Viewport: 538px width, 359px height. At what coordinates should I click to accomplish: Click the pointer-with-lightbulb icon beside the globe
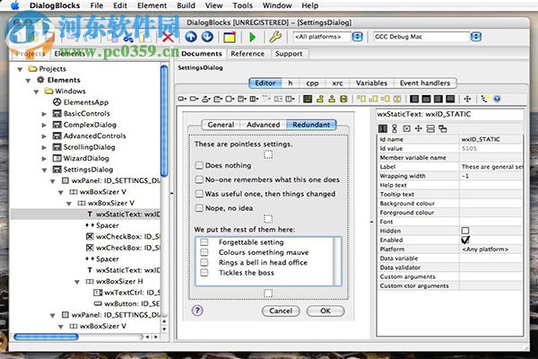tap(484, 100)
